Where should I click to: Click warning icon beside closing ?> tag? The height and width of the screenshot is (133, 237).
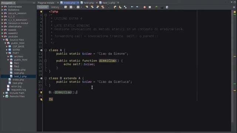coord(41,99)
